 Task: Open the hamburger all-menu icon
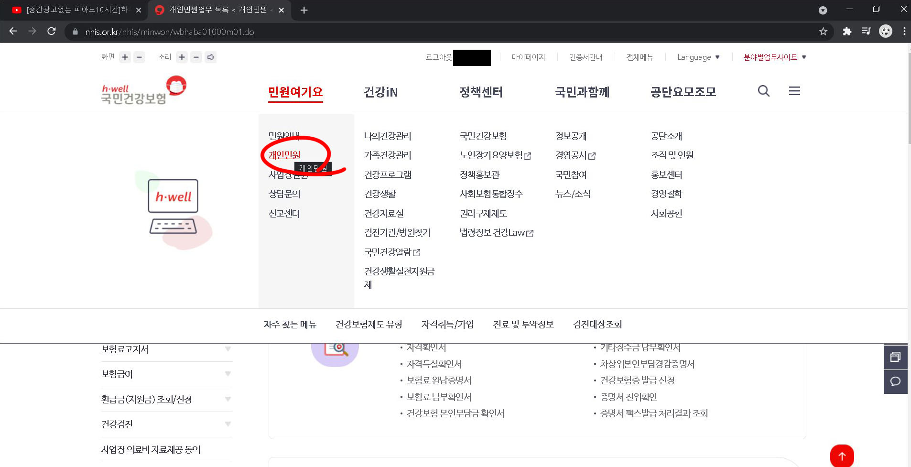tap(794, 91)
